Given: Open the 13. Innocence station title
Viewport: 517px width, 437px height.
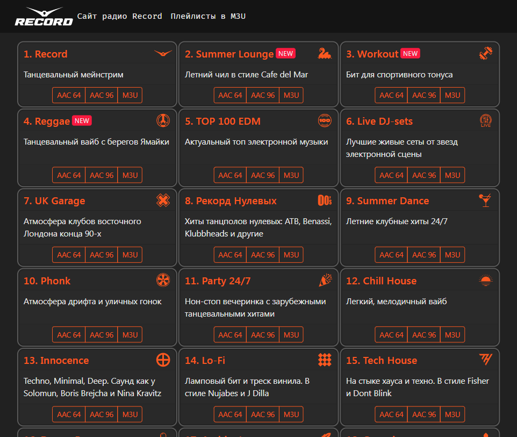Looking at the screenshot, I should (56, 360).
